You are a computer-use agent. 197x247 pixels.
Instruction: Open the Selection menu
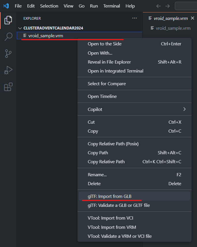point(49,6)
